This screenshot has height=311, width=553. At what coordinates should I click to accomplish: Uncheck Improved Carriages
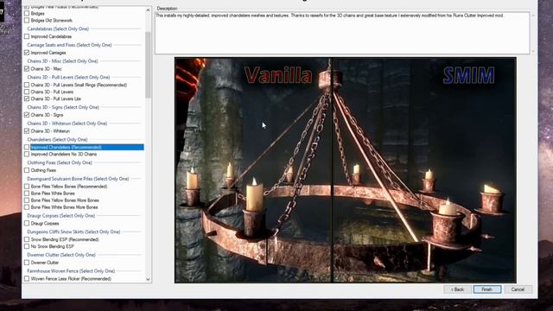pyautogui.click(x=27, y=53)
